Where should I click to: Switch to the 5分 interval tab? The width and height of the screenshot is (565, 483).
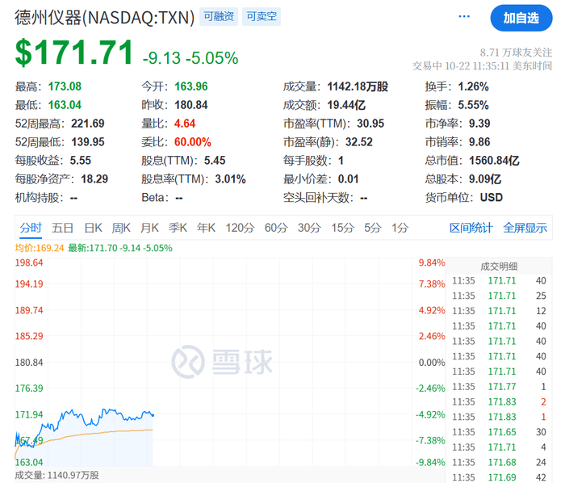tap(372, 228)
